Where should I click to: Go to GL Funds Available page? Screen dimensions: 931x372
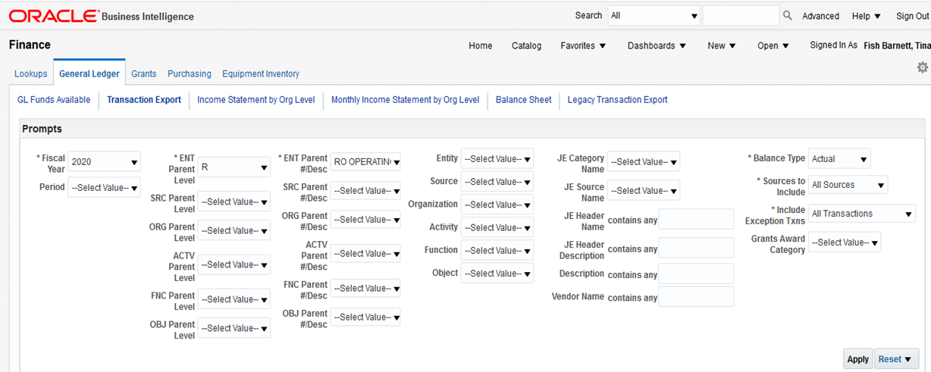(x=54, y=99)
